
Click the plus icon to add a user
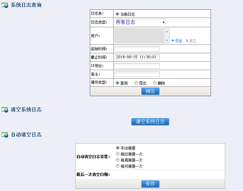tap(172, 40)
